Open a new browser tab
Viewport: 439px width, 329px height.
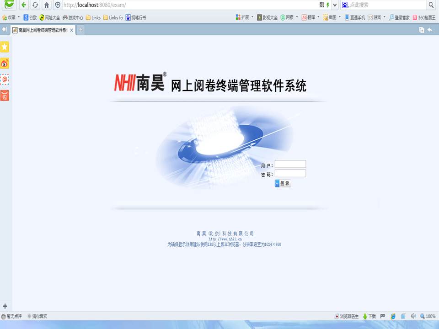pyautogui.click(x=80, y=29)
